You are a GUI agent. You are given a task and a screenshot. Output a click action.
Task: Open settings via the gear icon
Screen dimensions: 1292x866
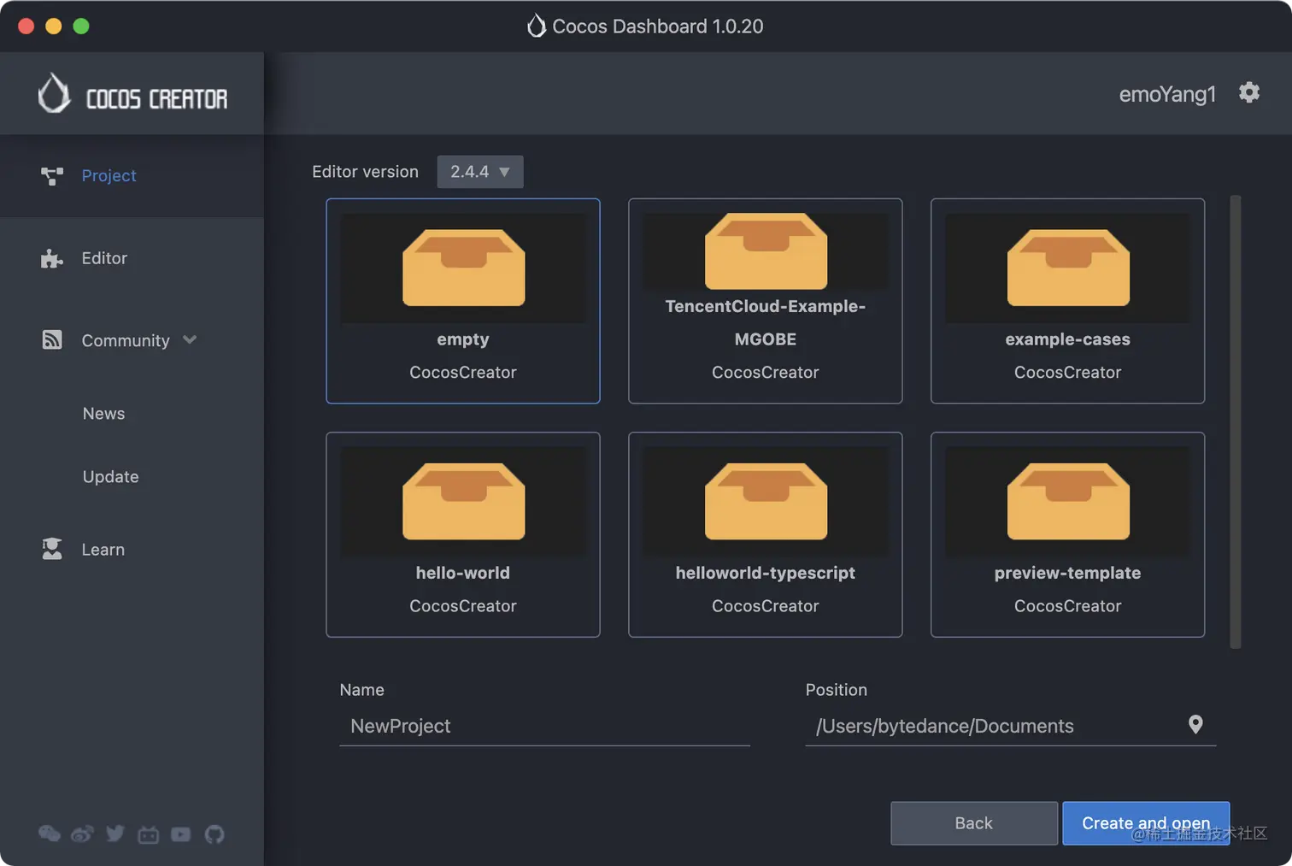pos(1249,92)
